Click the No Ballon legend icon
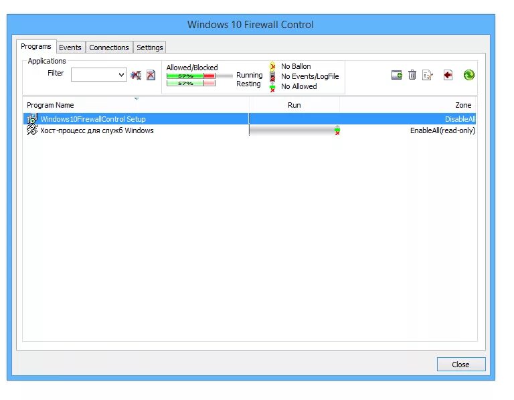This screenshot has width=514, height=400. pos(272,66)
